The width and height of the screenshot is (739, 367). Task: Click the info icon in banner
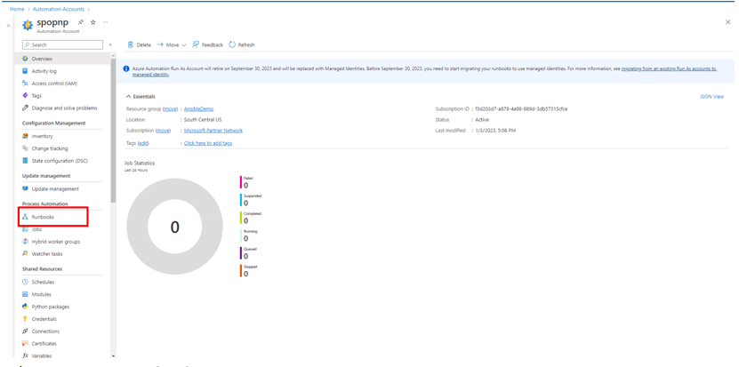(126, 68)
